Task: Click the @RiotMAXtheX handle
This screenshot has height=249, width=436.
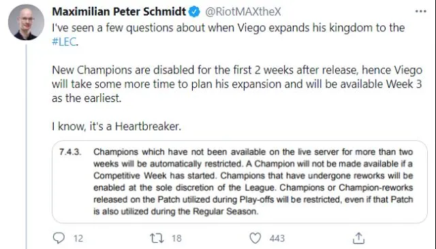Action: tap(243, 12)
